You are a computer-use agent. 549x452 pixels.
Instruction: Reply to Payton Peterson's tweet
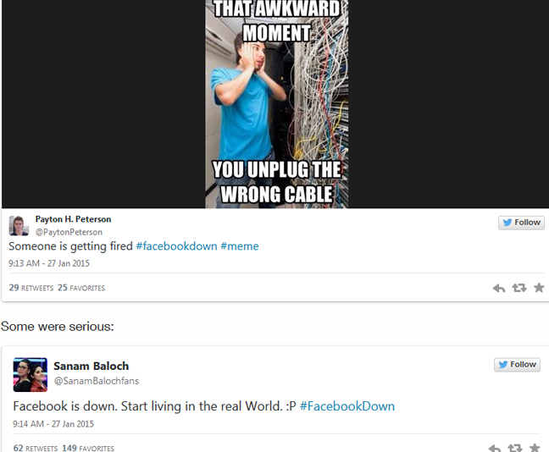pos(499,289)
